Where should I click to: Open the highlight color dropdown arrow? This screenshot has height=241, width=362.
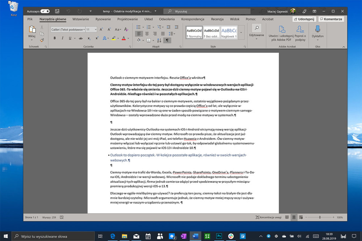(118, 38)
